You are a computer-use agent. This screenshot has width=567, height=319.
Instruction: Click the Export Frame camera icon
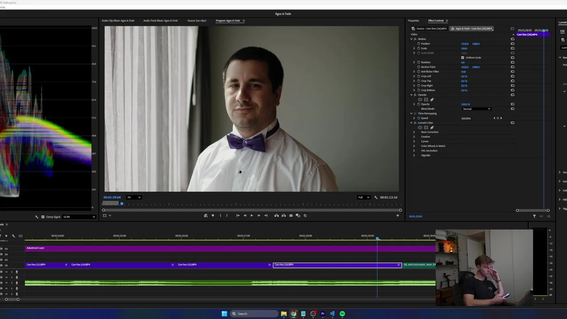[x=291, y=216]
